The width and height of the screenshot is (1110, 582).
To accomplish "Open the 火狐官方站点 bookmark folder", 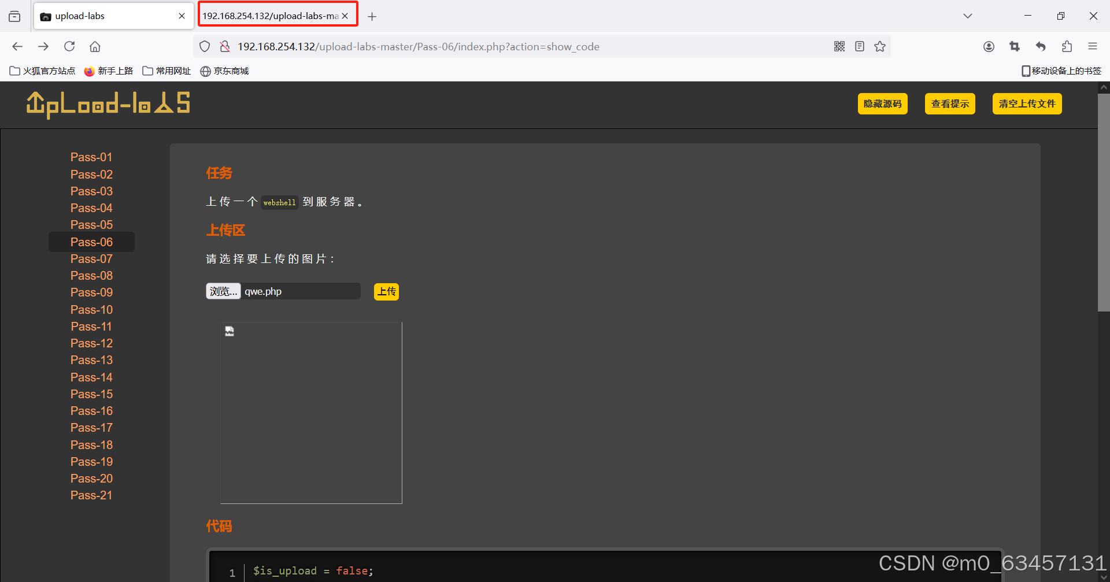I will (x=43, y=71).
